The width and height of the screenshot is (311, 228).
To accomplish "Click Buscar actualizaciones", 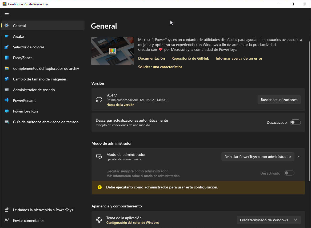I will pyautogui.click(x=279, y=99).
